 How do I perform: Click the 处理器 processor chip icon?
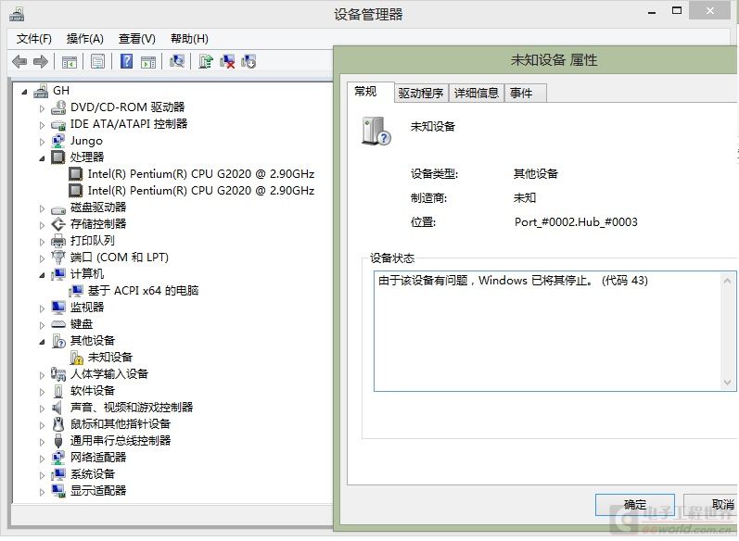pyautogui.click(x=58, y=157)
